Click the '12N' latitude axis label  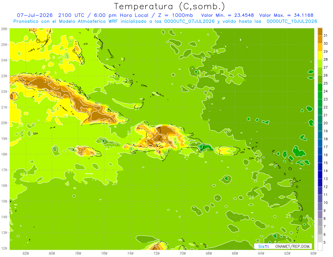click(4, 248)
